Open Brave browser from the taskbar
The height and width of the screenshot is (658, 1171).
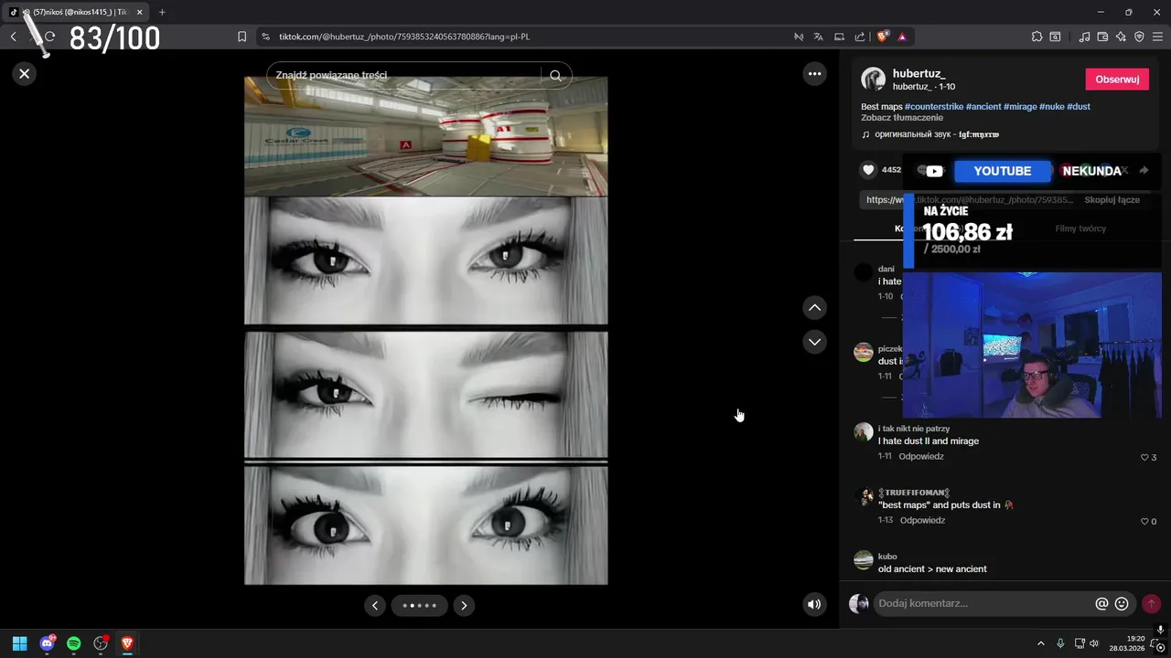[x=127, y=643]
